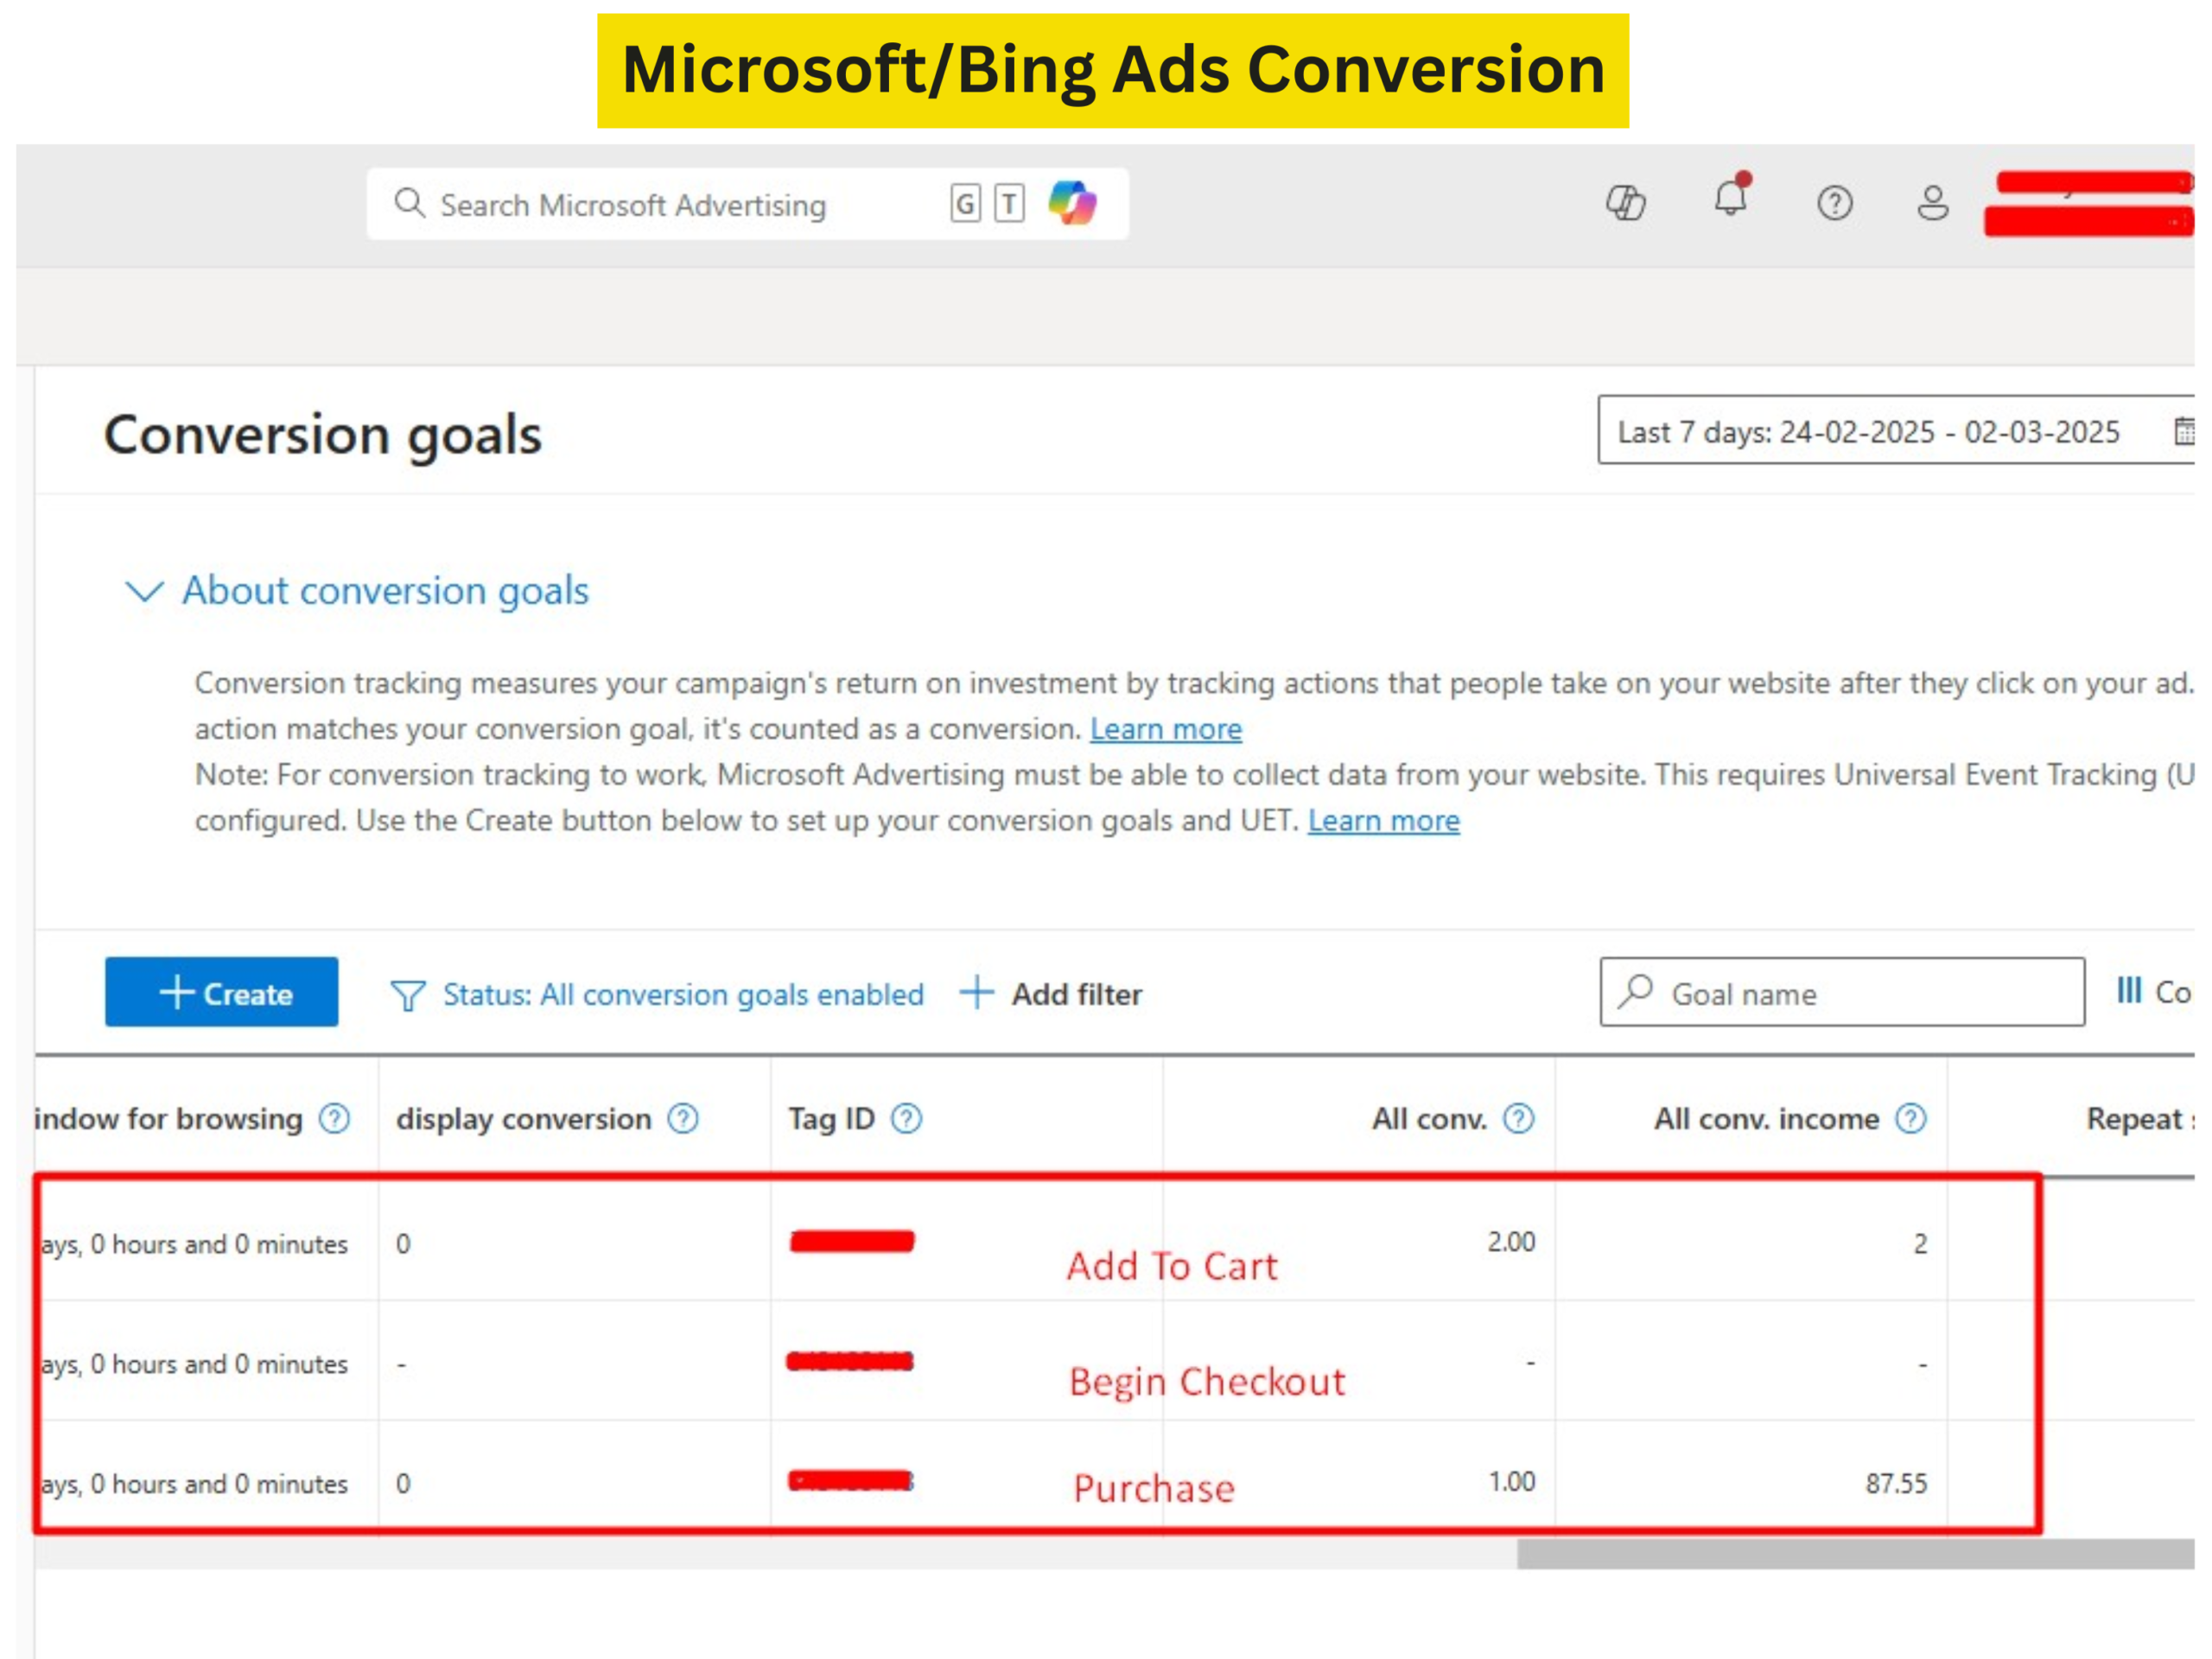Click help icon beside display conversion
The image size is (2212, 1659).
tap(683, 1118)
